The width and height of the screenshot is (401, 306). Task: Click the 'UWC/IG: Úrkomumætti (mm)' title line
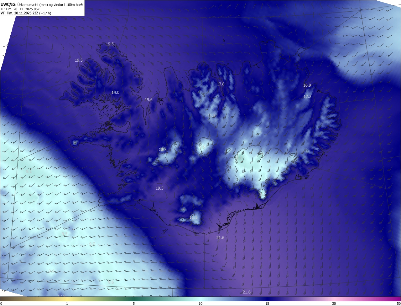[x=42, y=4]
